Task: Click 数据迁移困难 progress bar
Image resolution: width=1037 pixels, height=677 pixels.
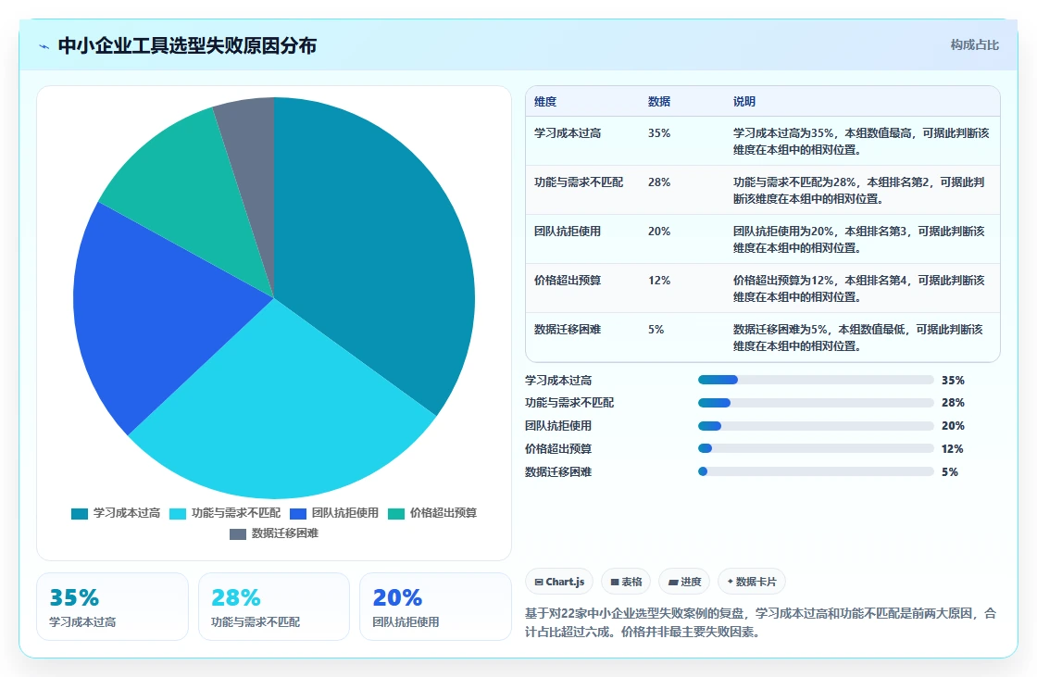Action: [816, 471]
